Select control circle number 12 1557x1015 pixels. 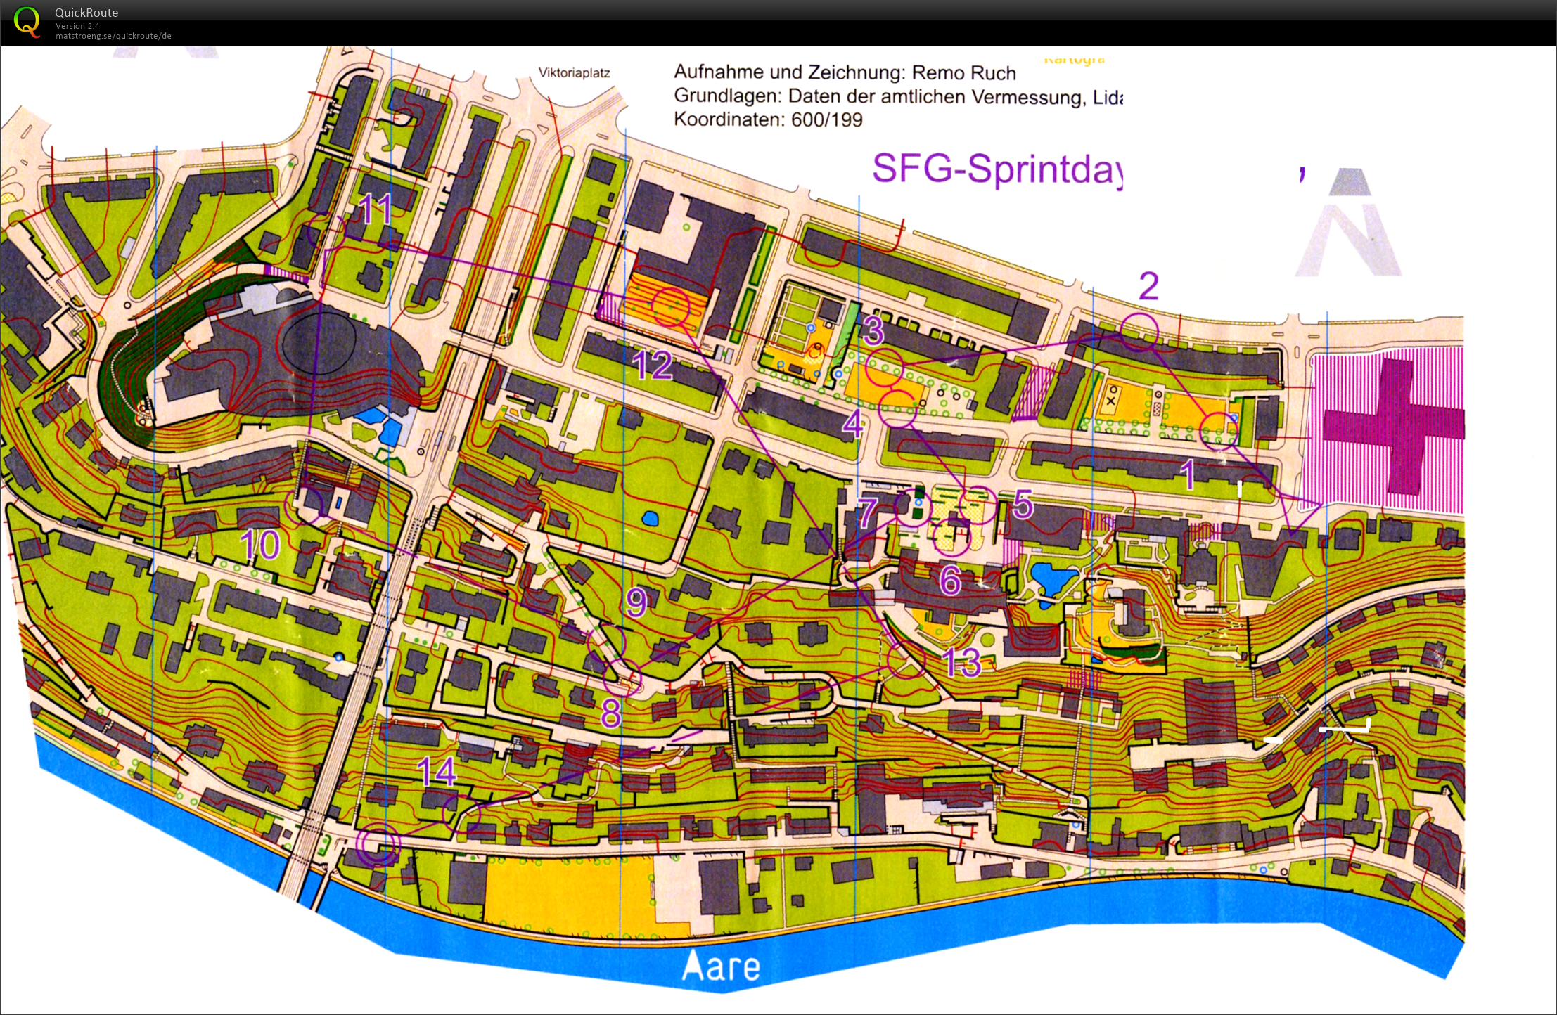point(669,306)
